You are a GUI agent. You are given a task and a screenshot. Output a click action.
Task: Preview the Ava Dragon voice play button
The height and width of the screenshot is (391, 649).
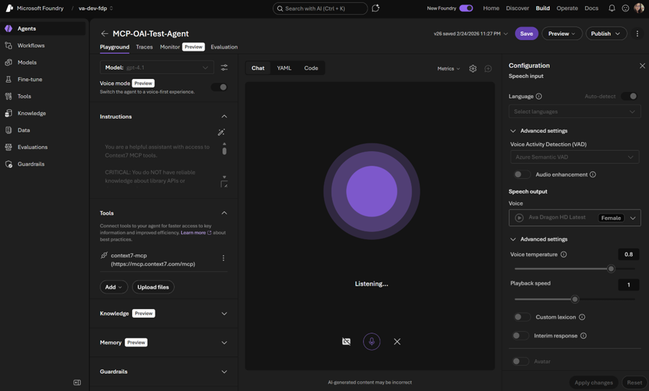coord(519,218)
